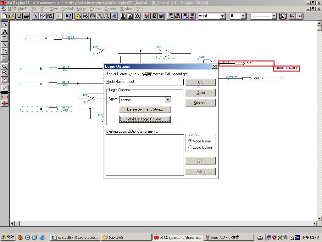Click Define Synthesis Style... button
The height and width of the screenshot is (242, 322).
(145, 109)
